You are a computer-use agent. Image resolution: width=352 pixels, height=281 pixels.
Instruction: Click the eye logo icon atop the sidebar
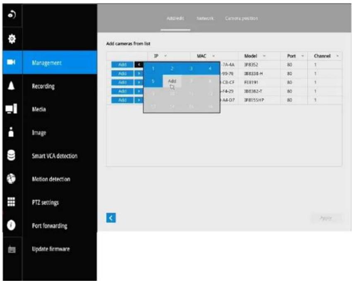(12, 15)
